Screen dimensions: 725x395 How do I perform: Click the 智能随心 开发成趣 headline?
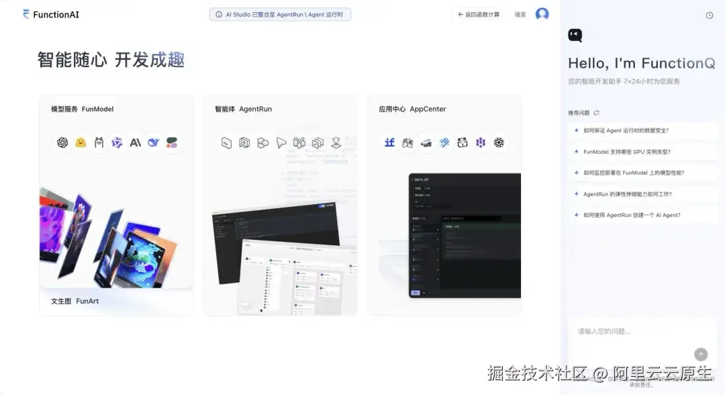pyautogui.click(x=111, y=60)
